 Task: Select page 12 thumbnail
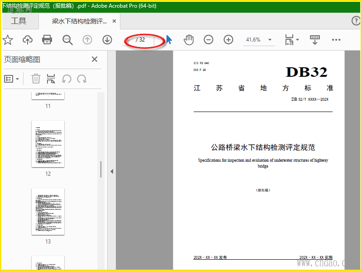pos(48,144)
